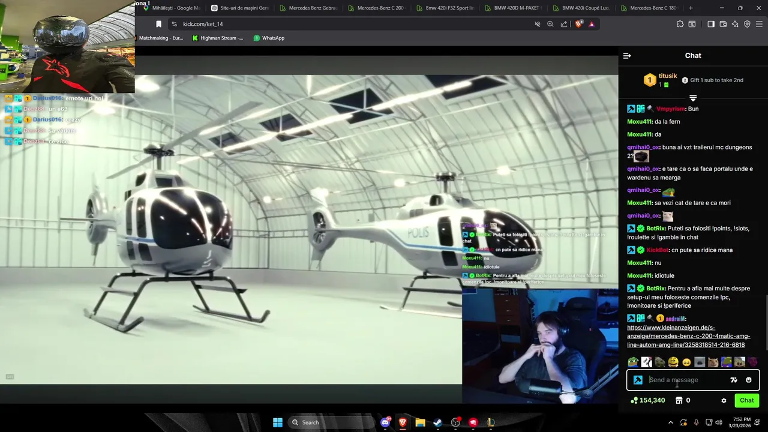The height and width of the screenshot is (432, 768).
Task: Switch to the Mercedes Benz Gebraucht tab
Action: click(x=308, y=8)
